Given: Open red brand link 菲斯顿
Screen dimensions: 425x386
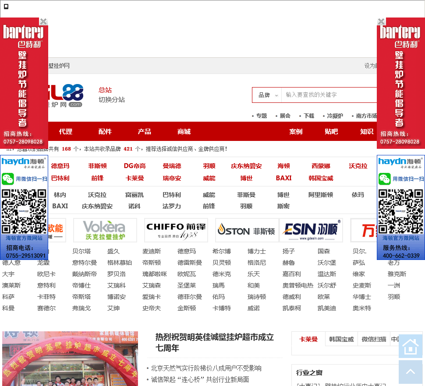Looking at the screenshot, I should click(98, 166).
